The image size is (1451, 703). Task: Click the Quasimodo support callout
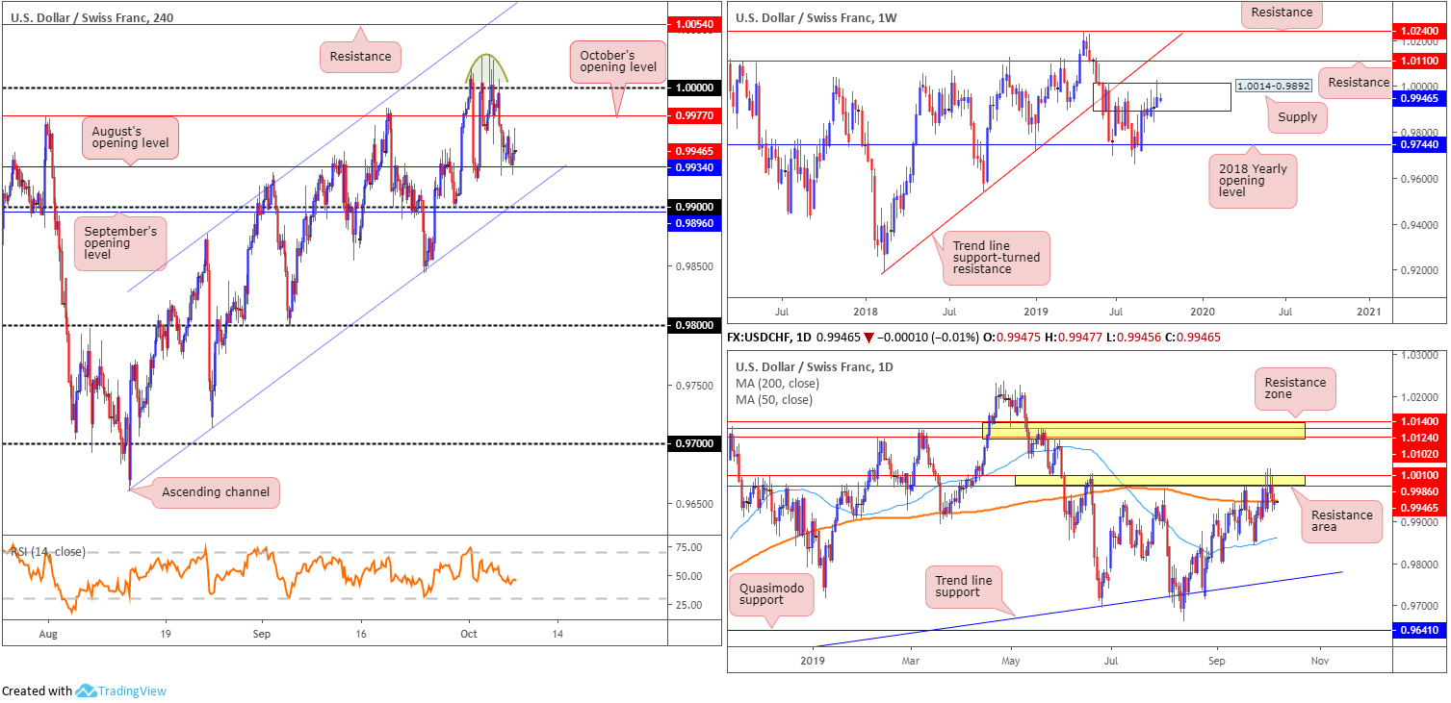pyautogui.click(x=772, y=593)
